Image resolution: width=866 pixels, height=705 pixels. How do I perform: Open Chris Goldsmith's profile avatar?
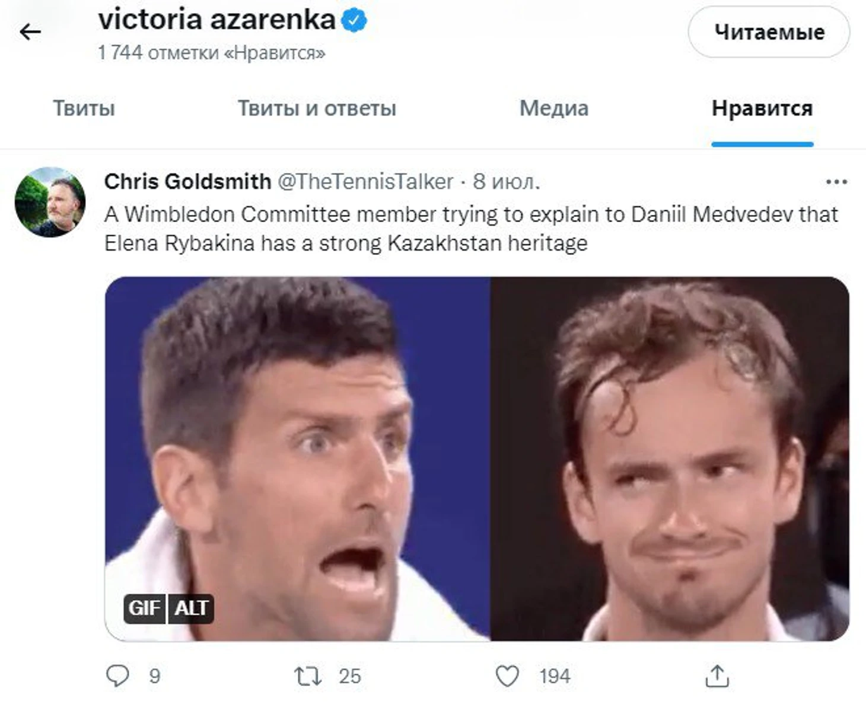tap(50, 202)
